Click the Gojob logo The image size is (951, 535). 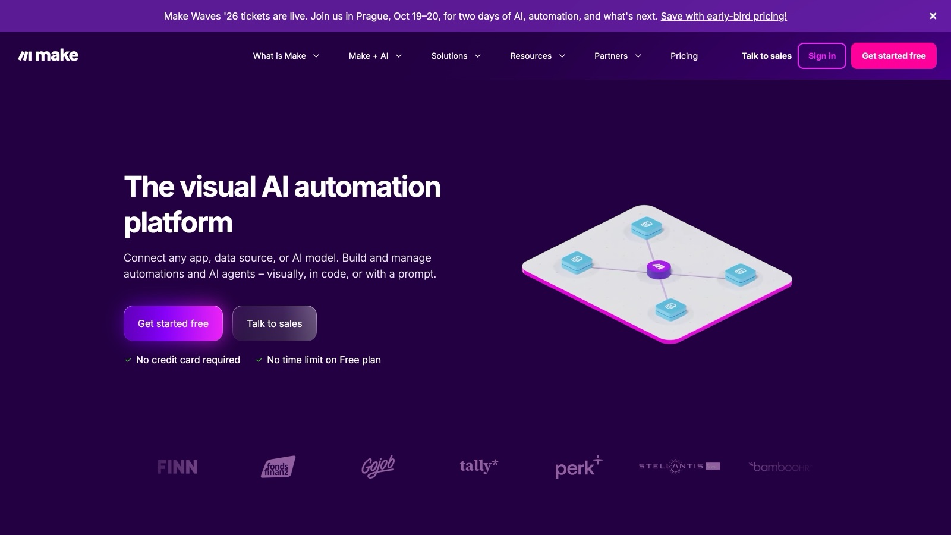click(x=378, y=467)
